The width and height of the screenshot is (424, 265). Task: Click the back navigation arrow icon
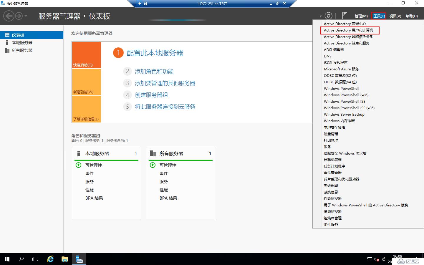pyautogui.click(x=9, y=16)
